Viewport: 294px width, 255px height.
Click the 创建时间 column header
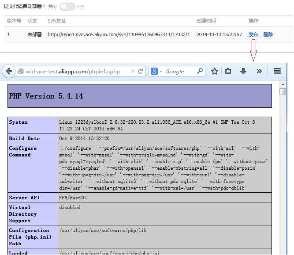click(206, 21)
